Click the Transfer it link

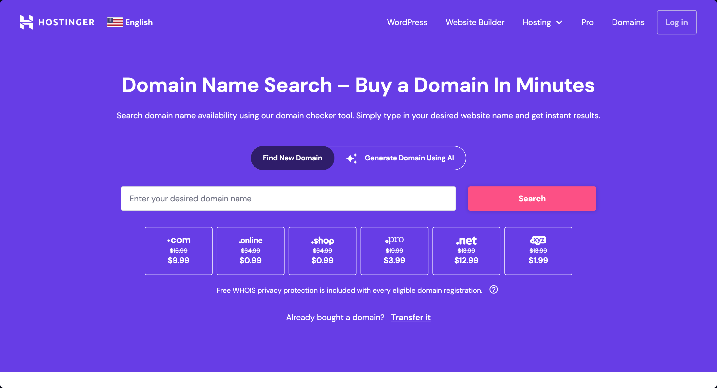(411, 317)
